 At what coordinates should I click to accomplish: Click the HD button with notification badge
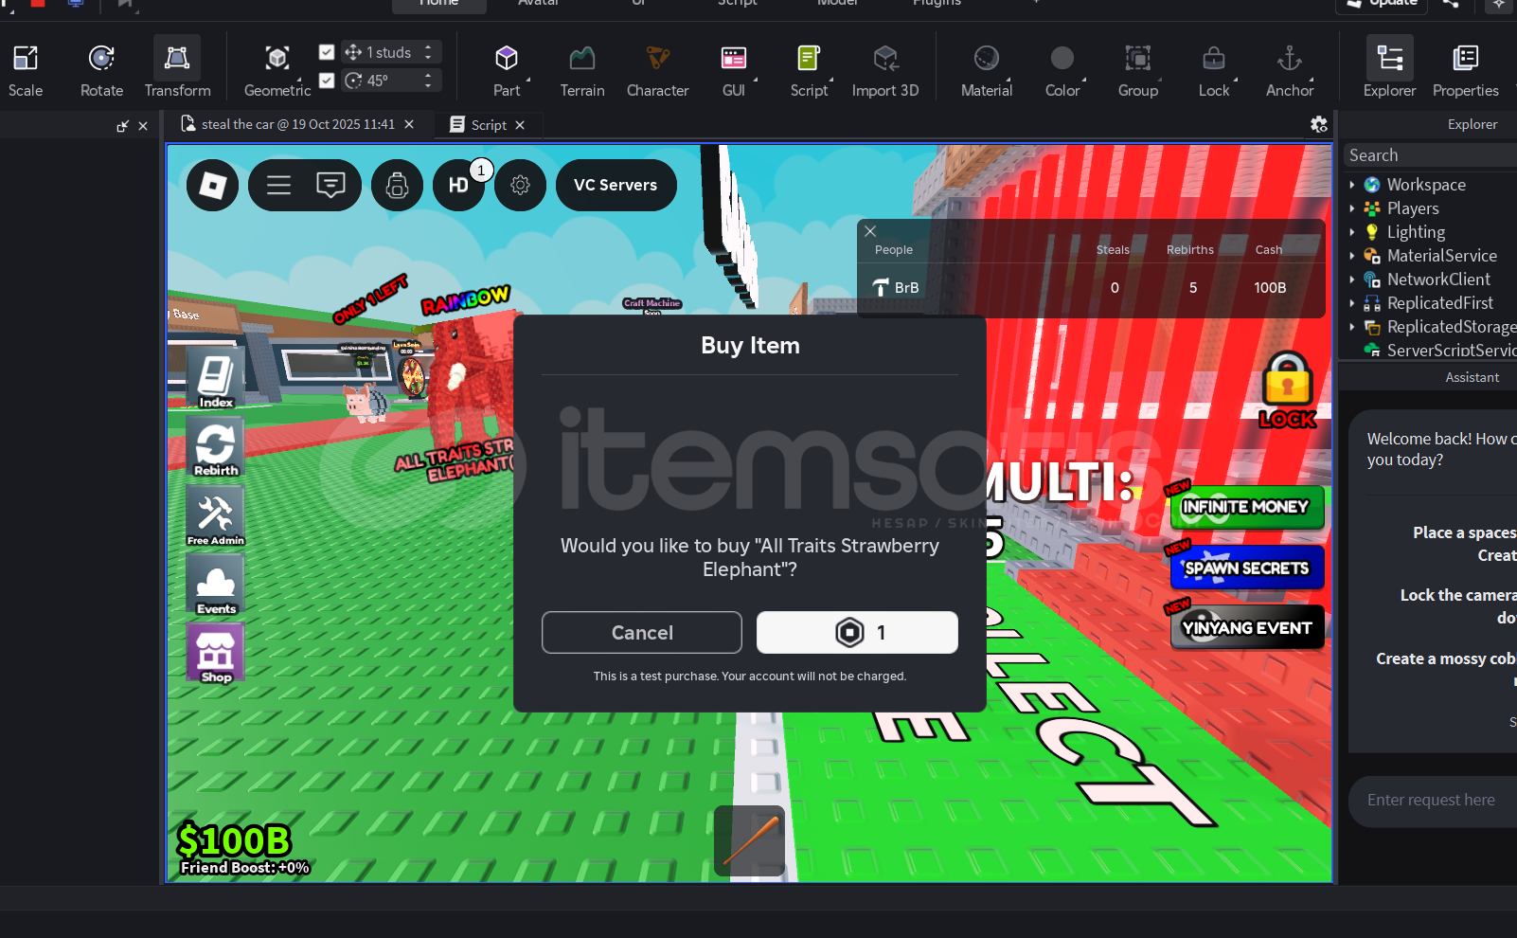tap(458, 185)
